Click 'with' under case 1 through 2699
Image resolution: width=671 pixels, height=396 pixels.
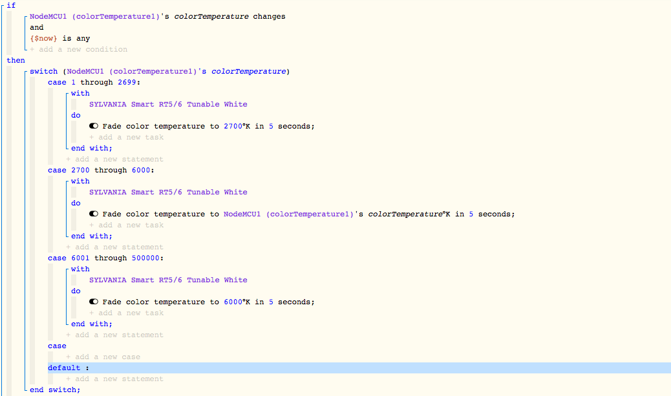click(x=80, y=93)
